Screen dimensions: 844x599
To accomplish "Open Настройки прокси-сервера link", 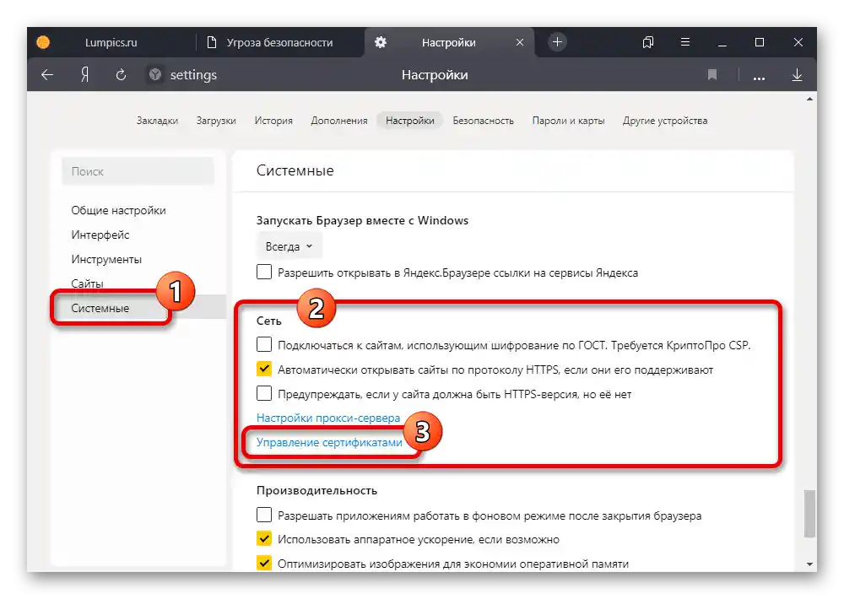I will pos(328,418).
